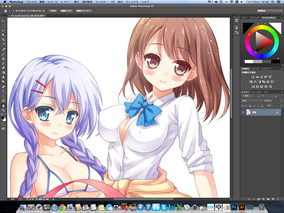The width and height of the screenshot is (284, 213).
Task: Hide the 背景 layer with eye icon
Action: coord(243,112)
